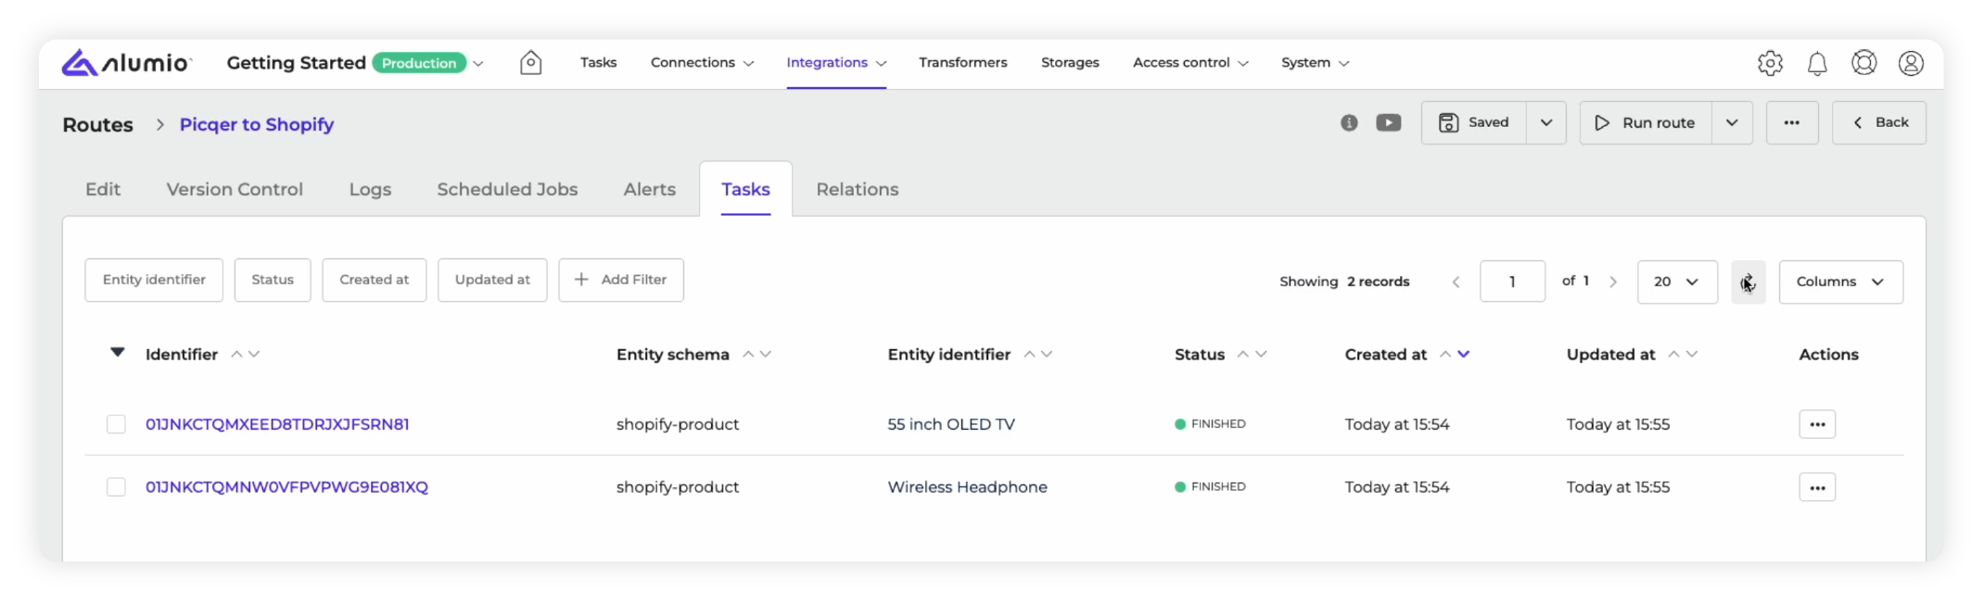
Task: Open the Saved button dropdown arrow
Action: [1546, 122]
